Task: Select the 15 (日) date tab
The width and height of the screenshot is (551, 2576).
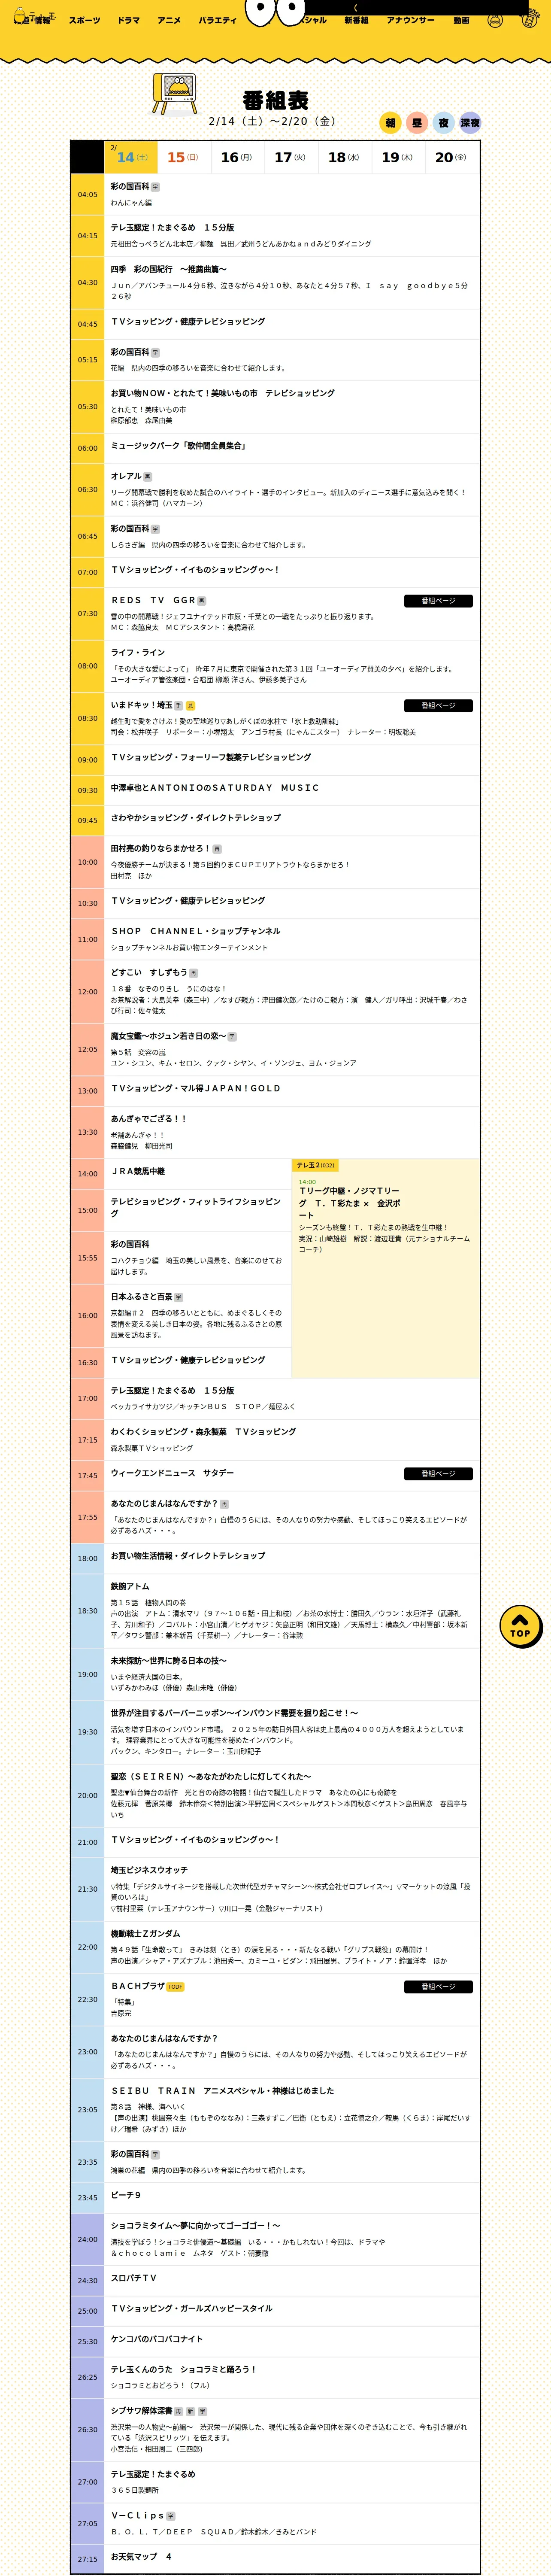Action: pyautogui.click(x=184, y=157)
